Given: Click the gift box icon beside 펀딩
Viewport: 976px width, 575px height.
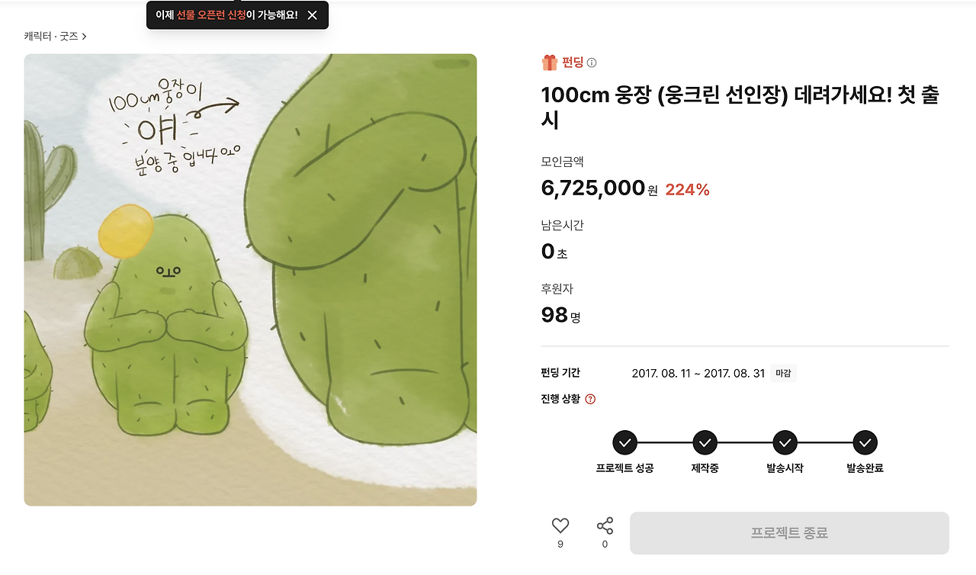Looking at the screenshot, I should [550, 63].
